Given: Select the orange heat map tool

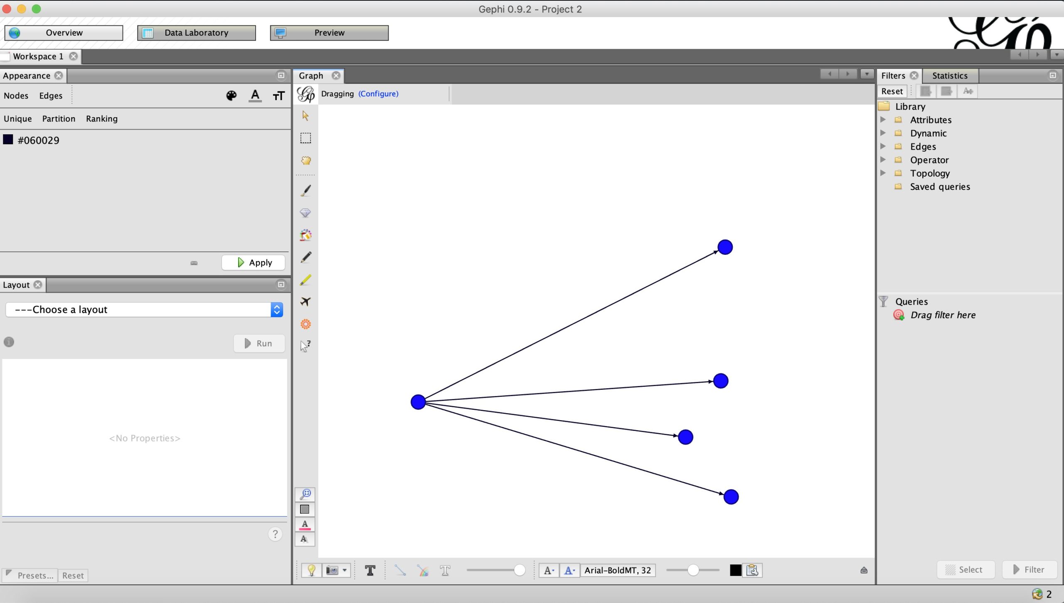Looking at the screenshot, I should tap(305, 324).
